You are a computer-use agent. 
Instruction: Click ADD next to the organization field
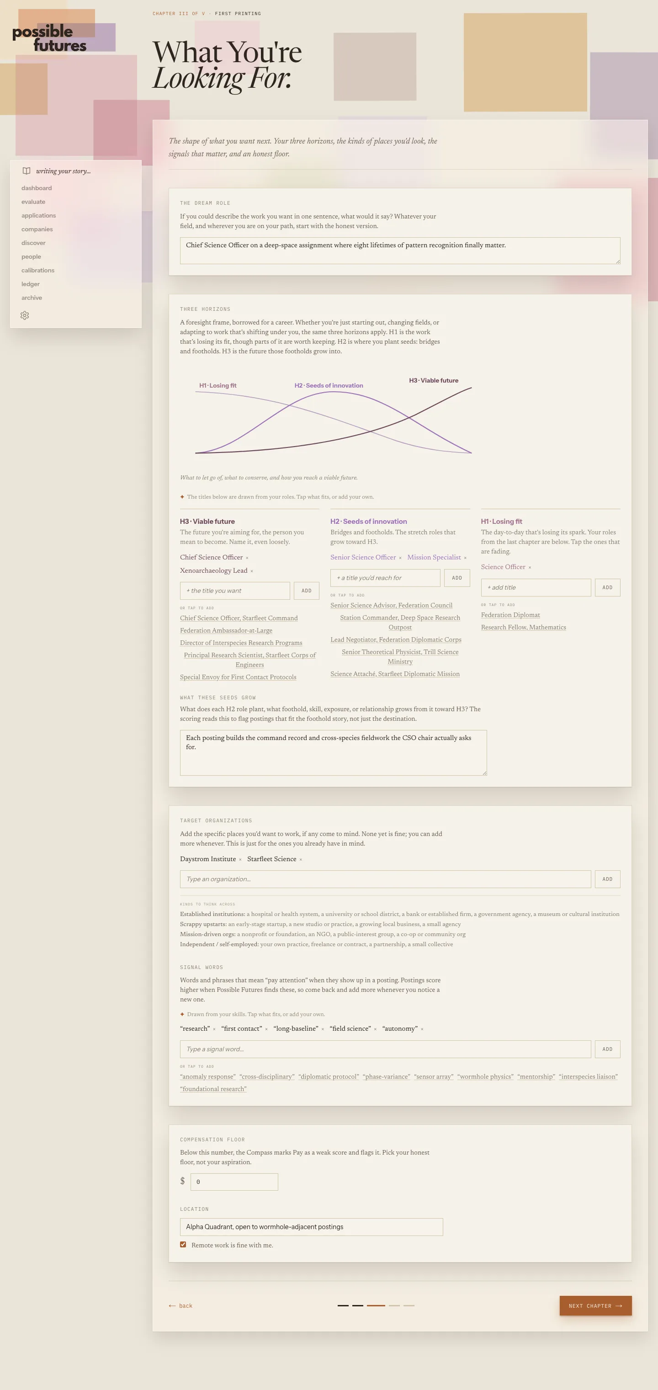pos(607,879)
